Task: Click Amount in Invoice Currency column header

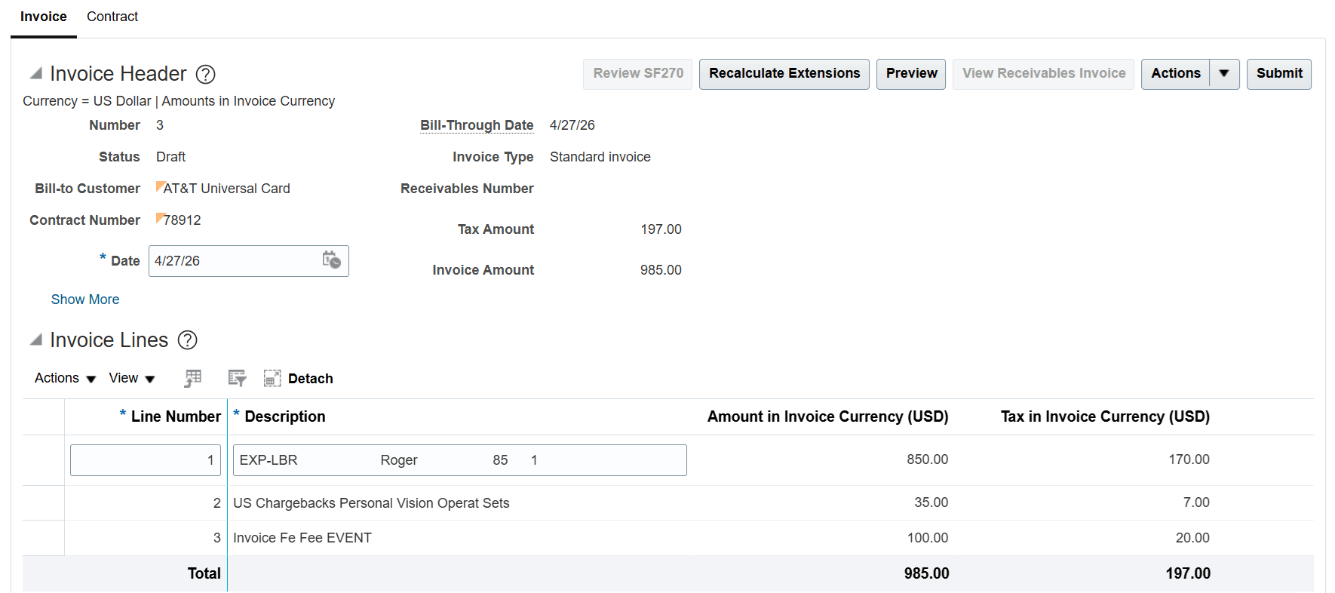Action: (x=827, y=416)
